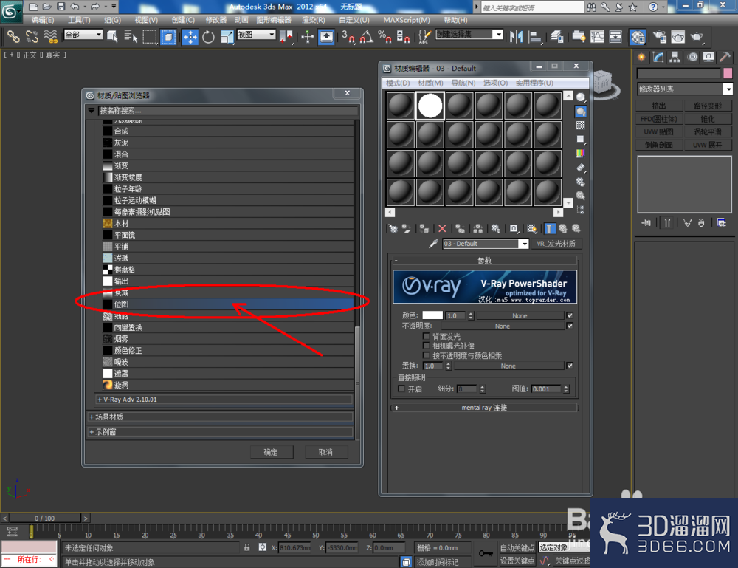Image resolution: width=738 pixels, height=568 pixels.
Task: Click the opacity None map button
Action: click(x=502, y=326)
